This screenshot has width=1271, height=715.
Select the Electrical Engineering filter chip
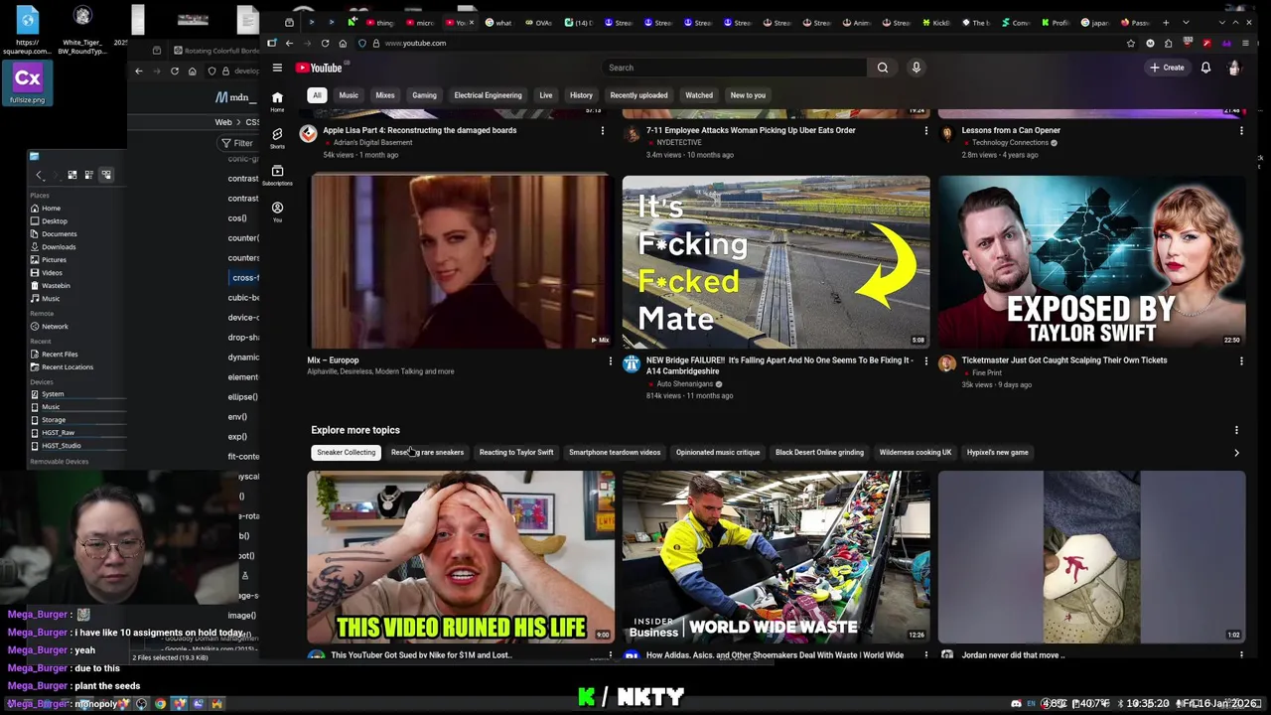pyautogui.click(x=488, y=95)
